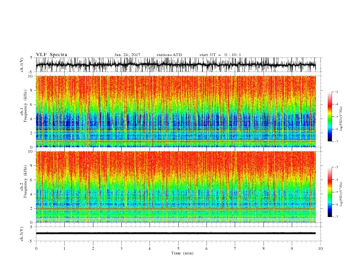The image size is (361, 279).
Task: Click the lower PSD color scale bar
Action: 330,192
